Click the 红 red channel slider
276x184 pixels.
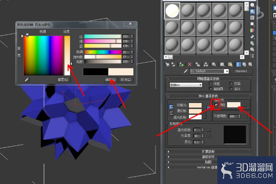(x=103, y=36)
